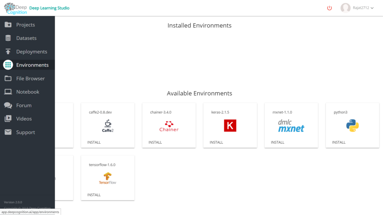Install the chainer-3.4.0 environment
Screen dimensions: 383x215
[155, 142]
